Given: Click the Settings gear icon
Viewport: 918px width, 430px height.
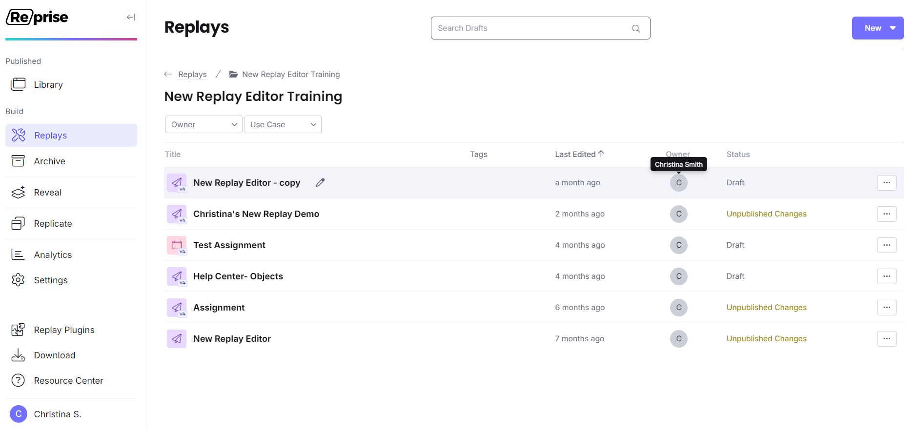Looking at the screenshot, I should tap(18, 280).
